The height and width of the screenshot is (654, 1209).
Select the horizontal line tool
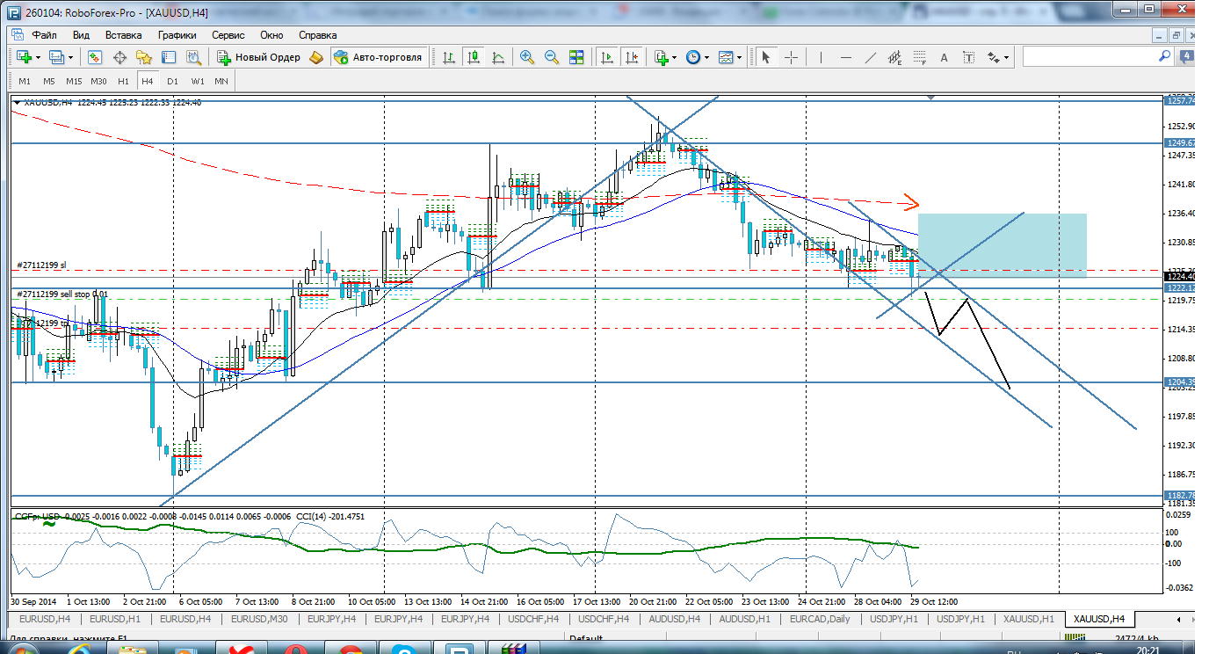point(846,57)
